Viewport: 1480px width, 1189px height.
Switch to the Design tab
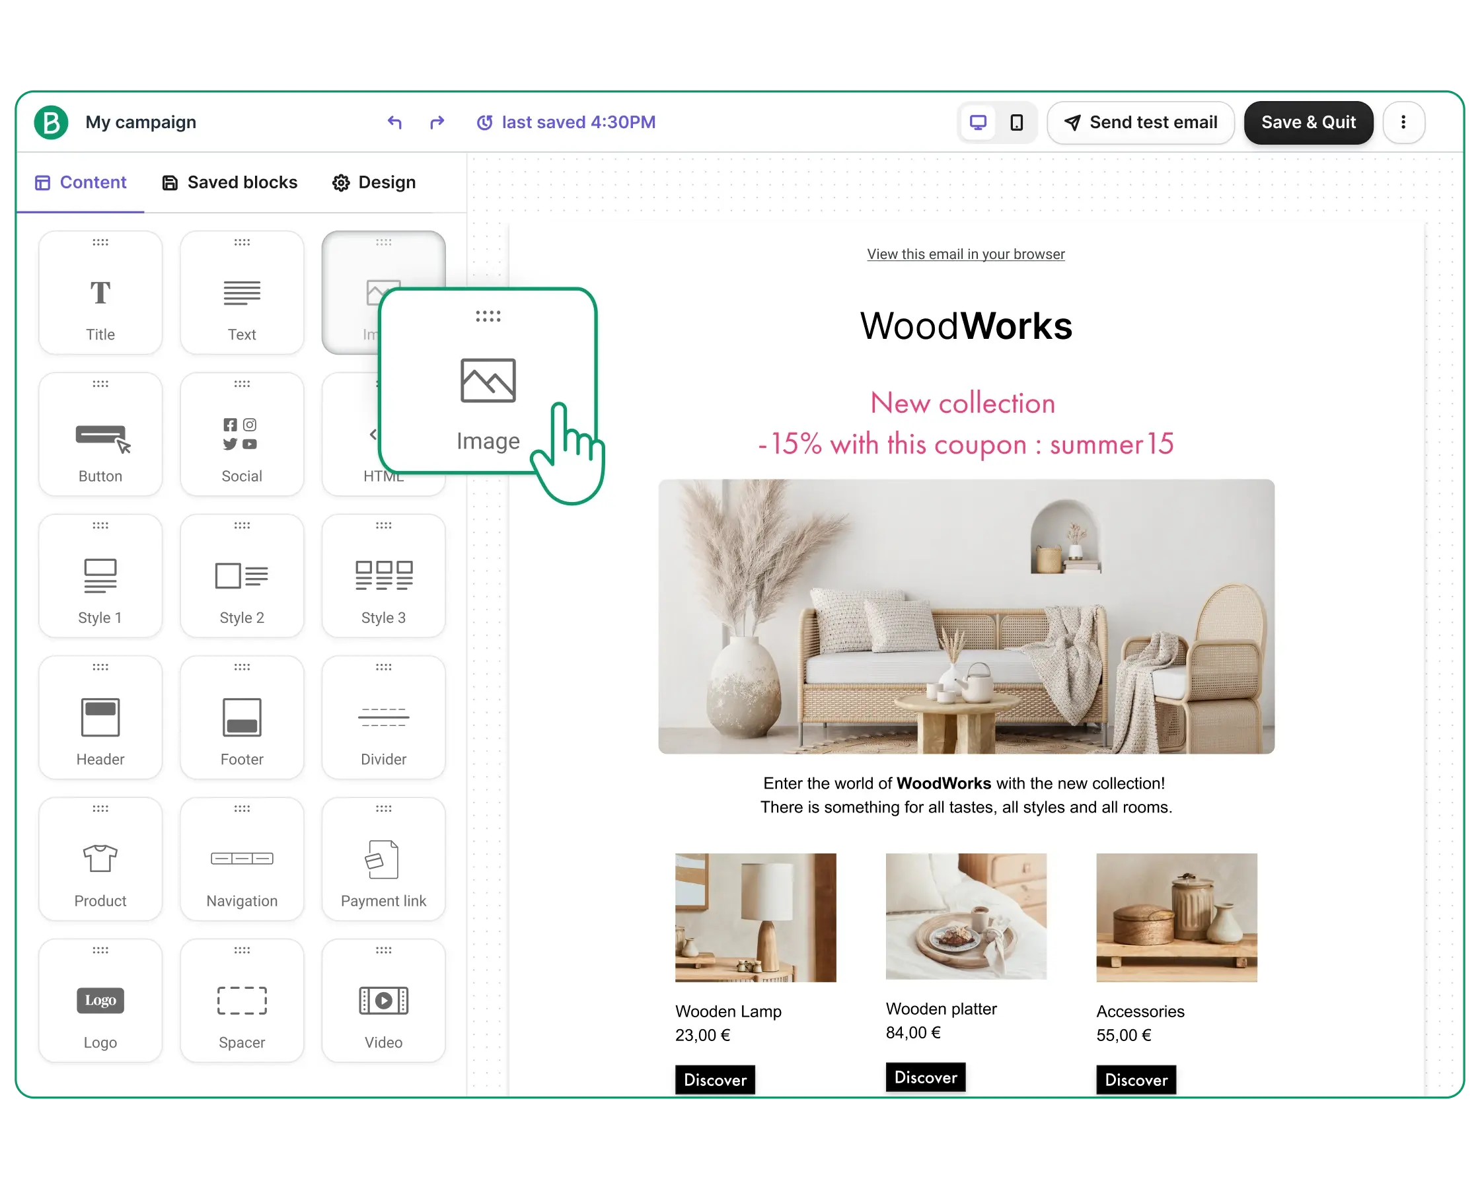tap(374, 182)
